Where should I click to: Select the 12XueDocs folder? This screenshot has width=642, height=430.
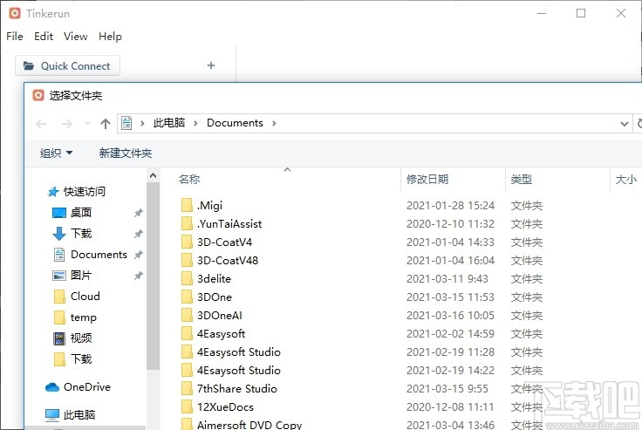coord(225,407)
